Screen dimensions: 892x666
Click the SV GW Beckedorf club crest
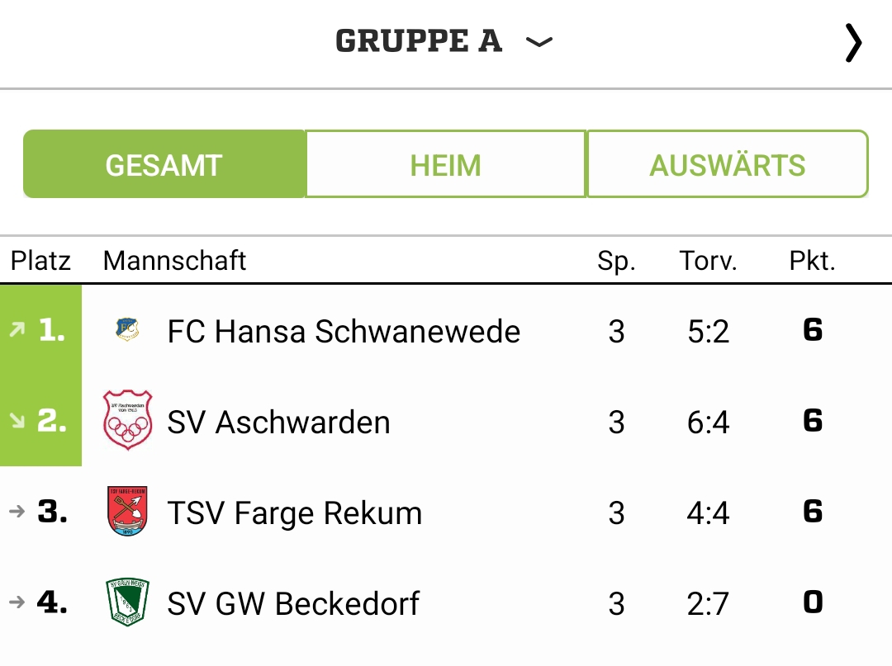coord(127,602)
